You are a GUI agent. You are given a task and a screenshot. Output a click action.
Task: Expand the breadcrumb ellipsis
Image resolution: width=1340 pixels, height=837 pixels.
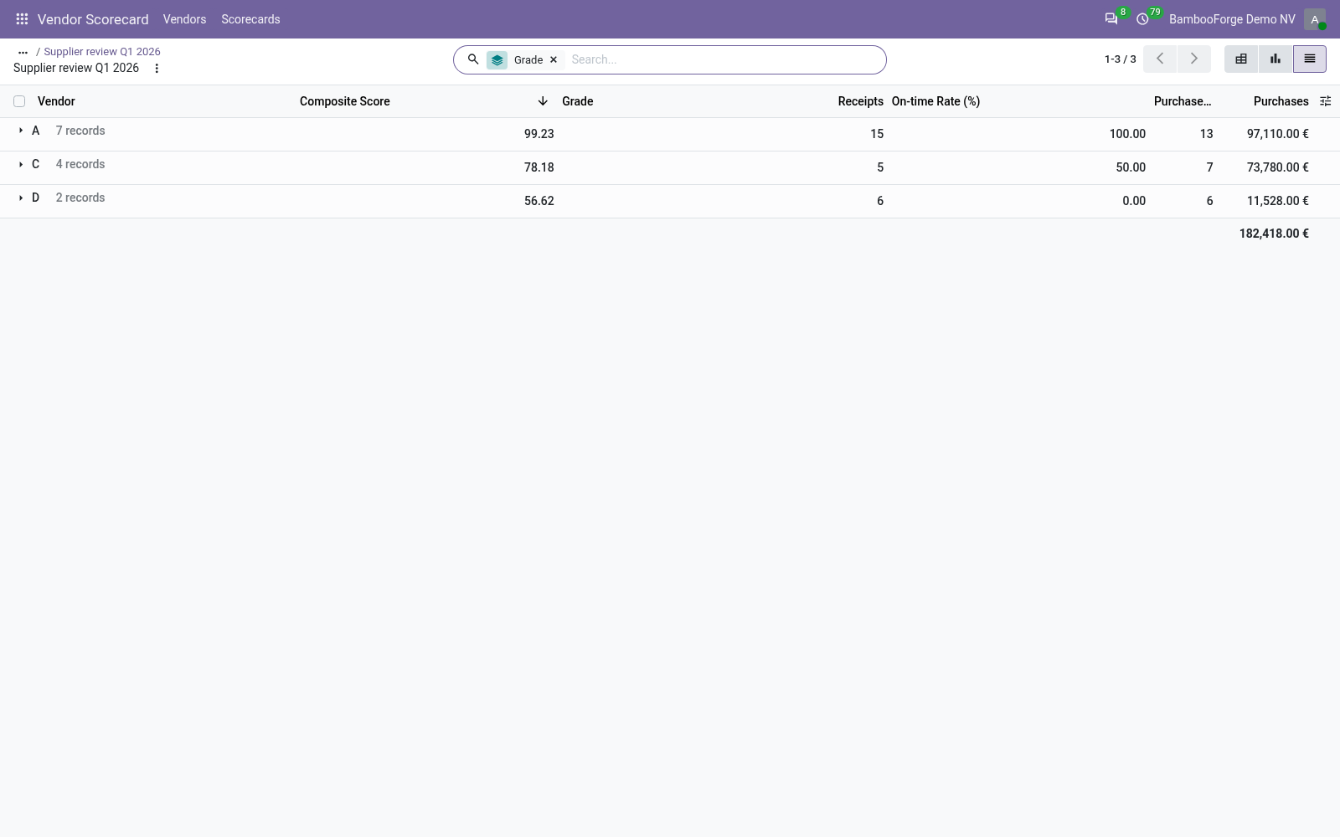tap(23, 52)
